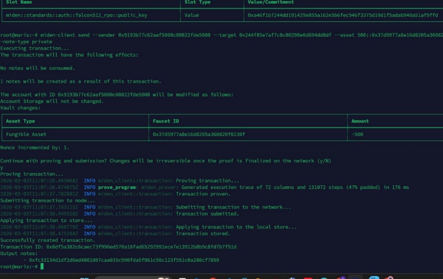Select the output note hash 0xfc33134d1df2d6ed
This screenshot has height=279, width=443.
124,261
